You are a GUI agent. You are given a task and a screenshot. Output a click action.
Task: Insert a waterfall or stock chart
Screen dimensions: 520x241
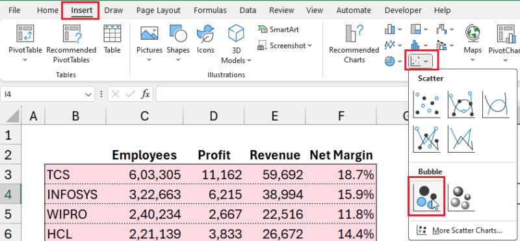[445, 29]
